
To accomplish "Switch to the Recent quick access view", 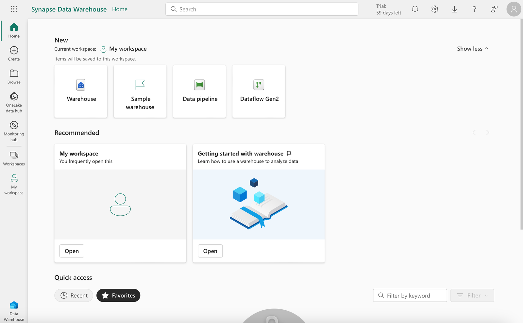I will (x=74, y=295).
